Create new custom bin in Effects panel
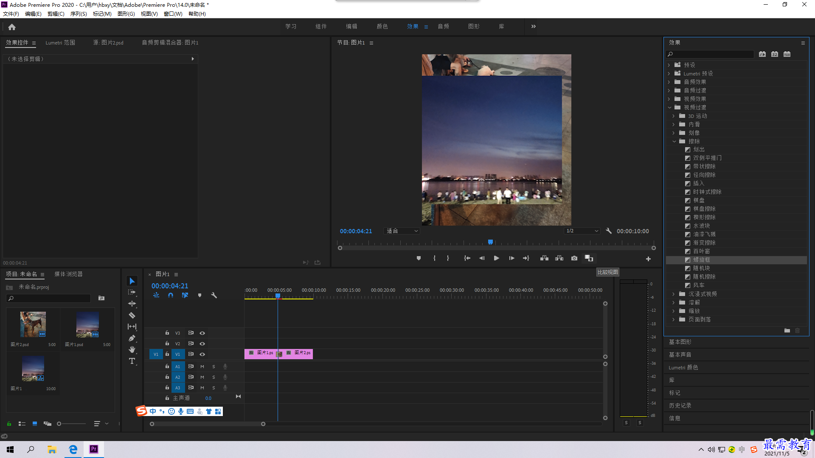This screenshot has height=458, width=815. coord(787,330)
